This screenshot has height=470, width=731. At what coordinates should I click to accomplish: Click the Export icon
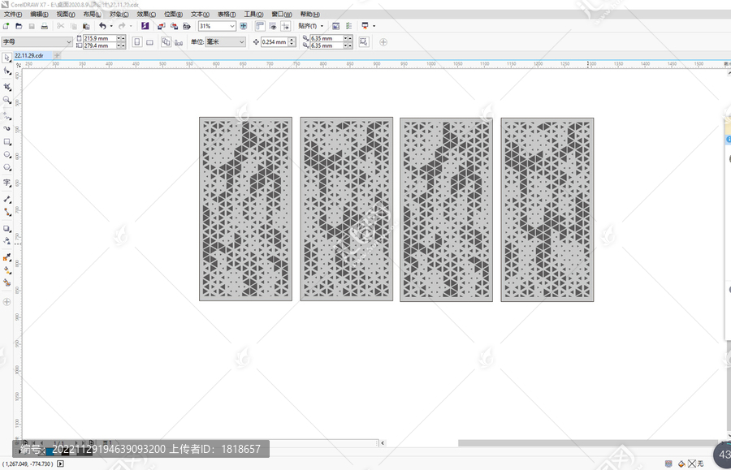click(x=174, y=26)
